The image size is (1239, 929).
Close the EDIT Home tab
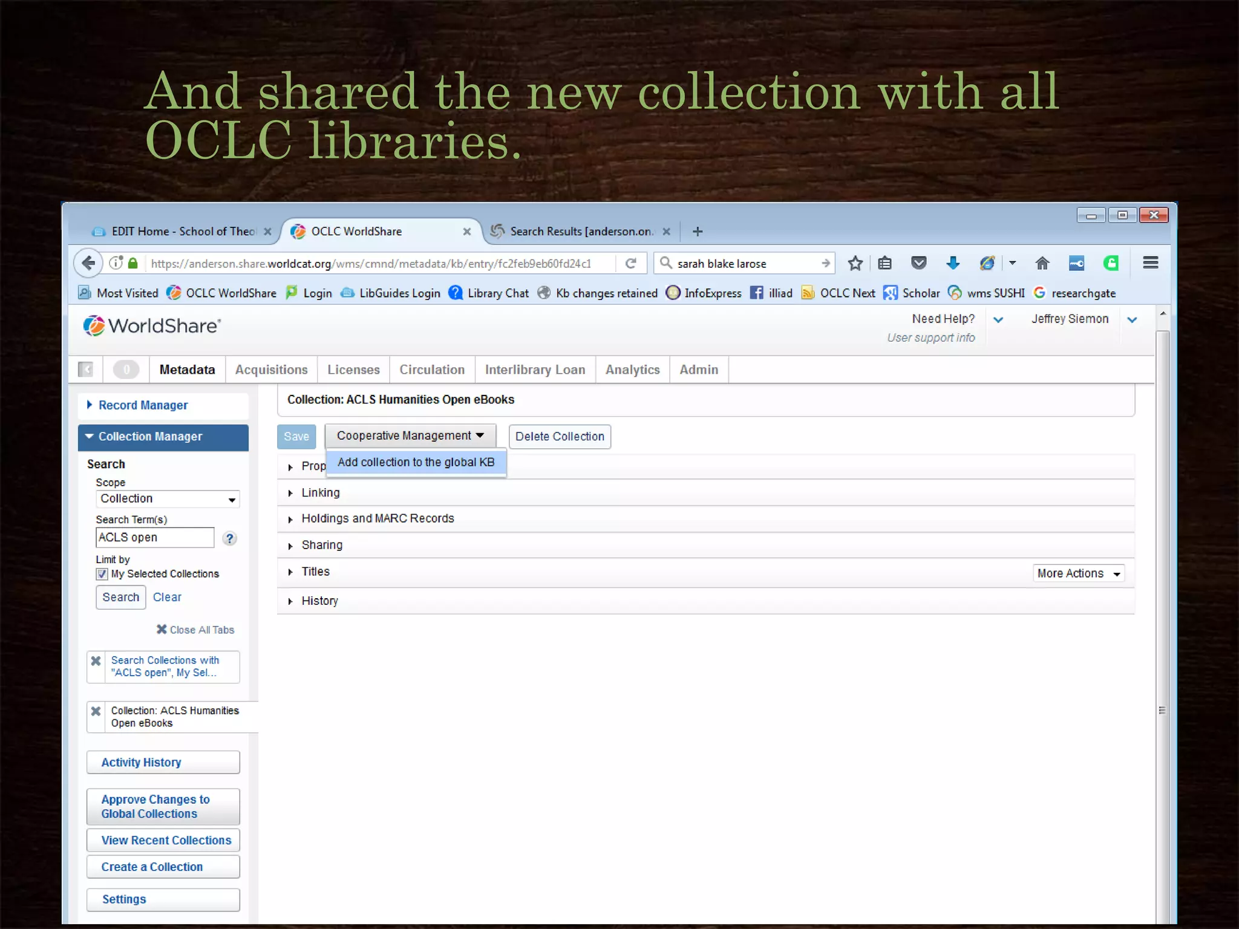[267, 231]
